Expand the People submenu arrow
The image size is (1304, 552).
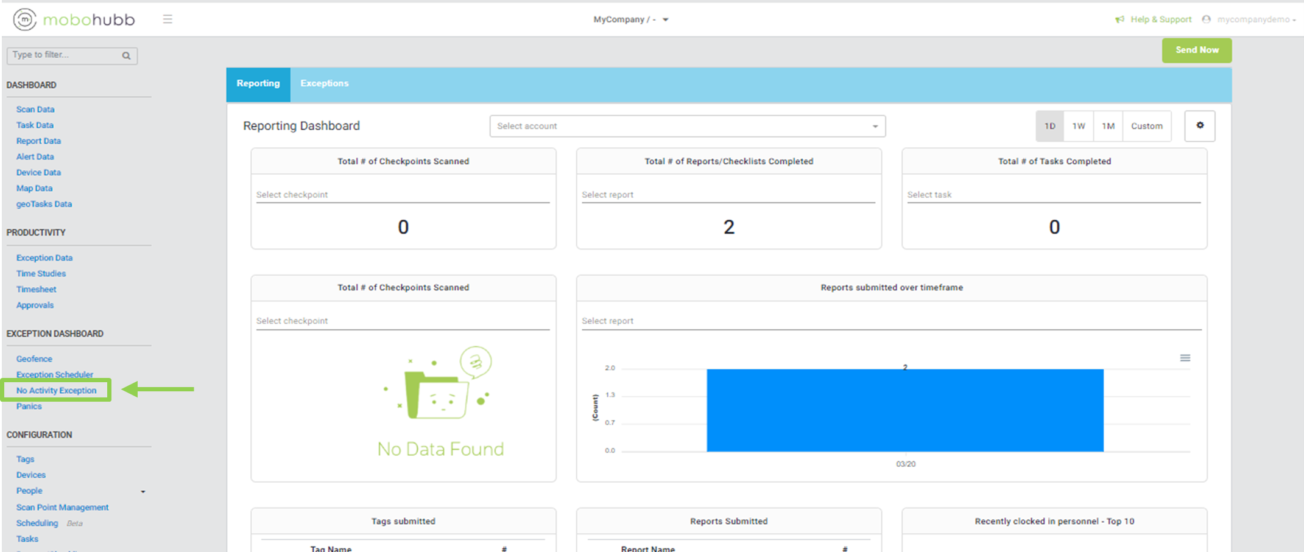tap(143, 491)
